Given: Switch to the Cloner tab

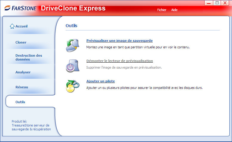Looking at the screenshot, I should pyautogui.click(x=21, y=42).
